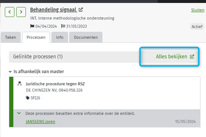Open the JANSSENS Joren link
Viewport: 206px width, 137px height.
41,122
